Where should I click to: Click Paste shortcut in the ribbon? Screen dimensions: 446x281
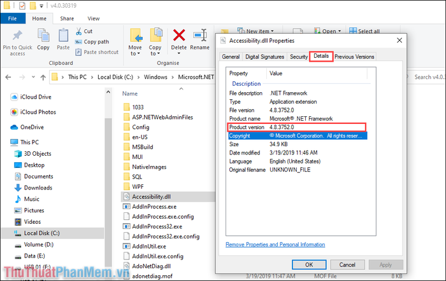pyautogui.click(x=97, y=52)
